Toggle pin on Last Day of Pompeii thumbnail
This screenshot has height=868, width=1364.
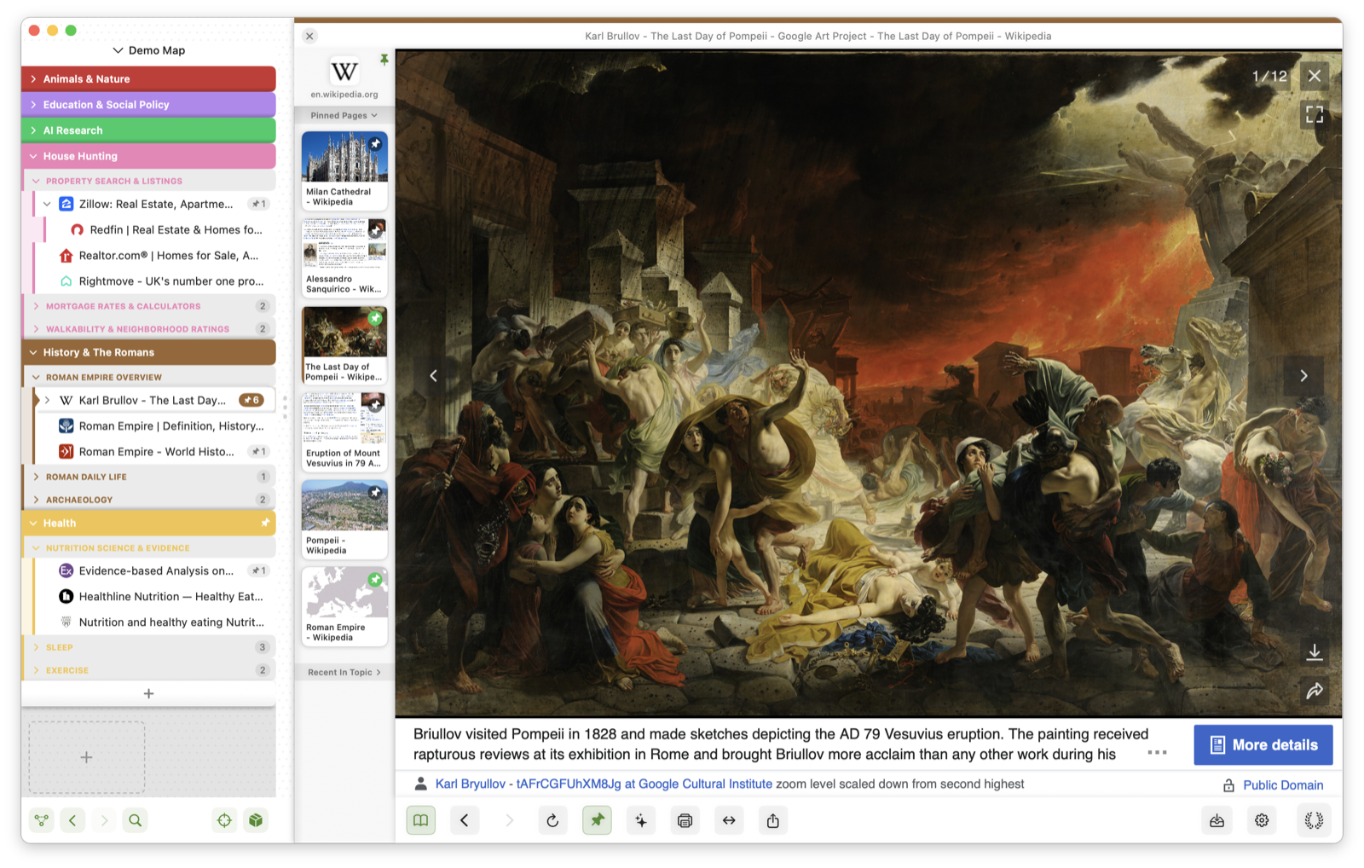pos(375,318)
